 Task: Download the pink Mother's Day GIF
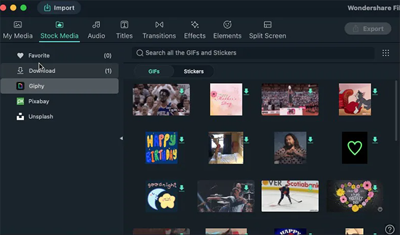(x=246, y=91)
